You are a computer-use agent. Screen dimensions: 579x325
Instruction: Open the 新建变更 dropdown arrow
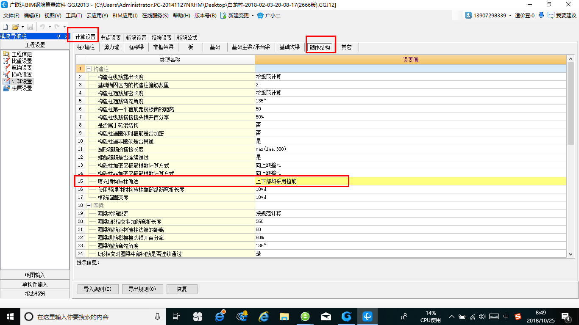253,15
